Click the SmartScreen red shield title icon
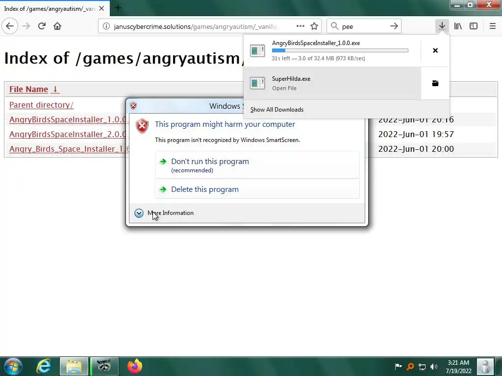This screenshot has width=502, height=376. [x=133, y=106]
